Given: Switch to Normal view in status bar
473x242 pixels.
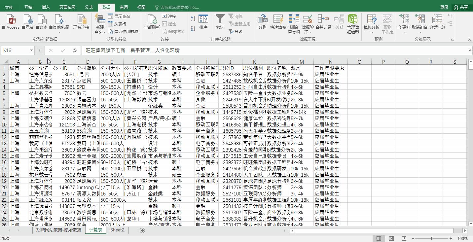Looking at the screenshot, I should [x=379, y=238].
